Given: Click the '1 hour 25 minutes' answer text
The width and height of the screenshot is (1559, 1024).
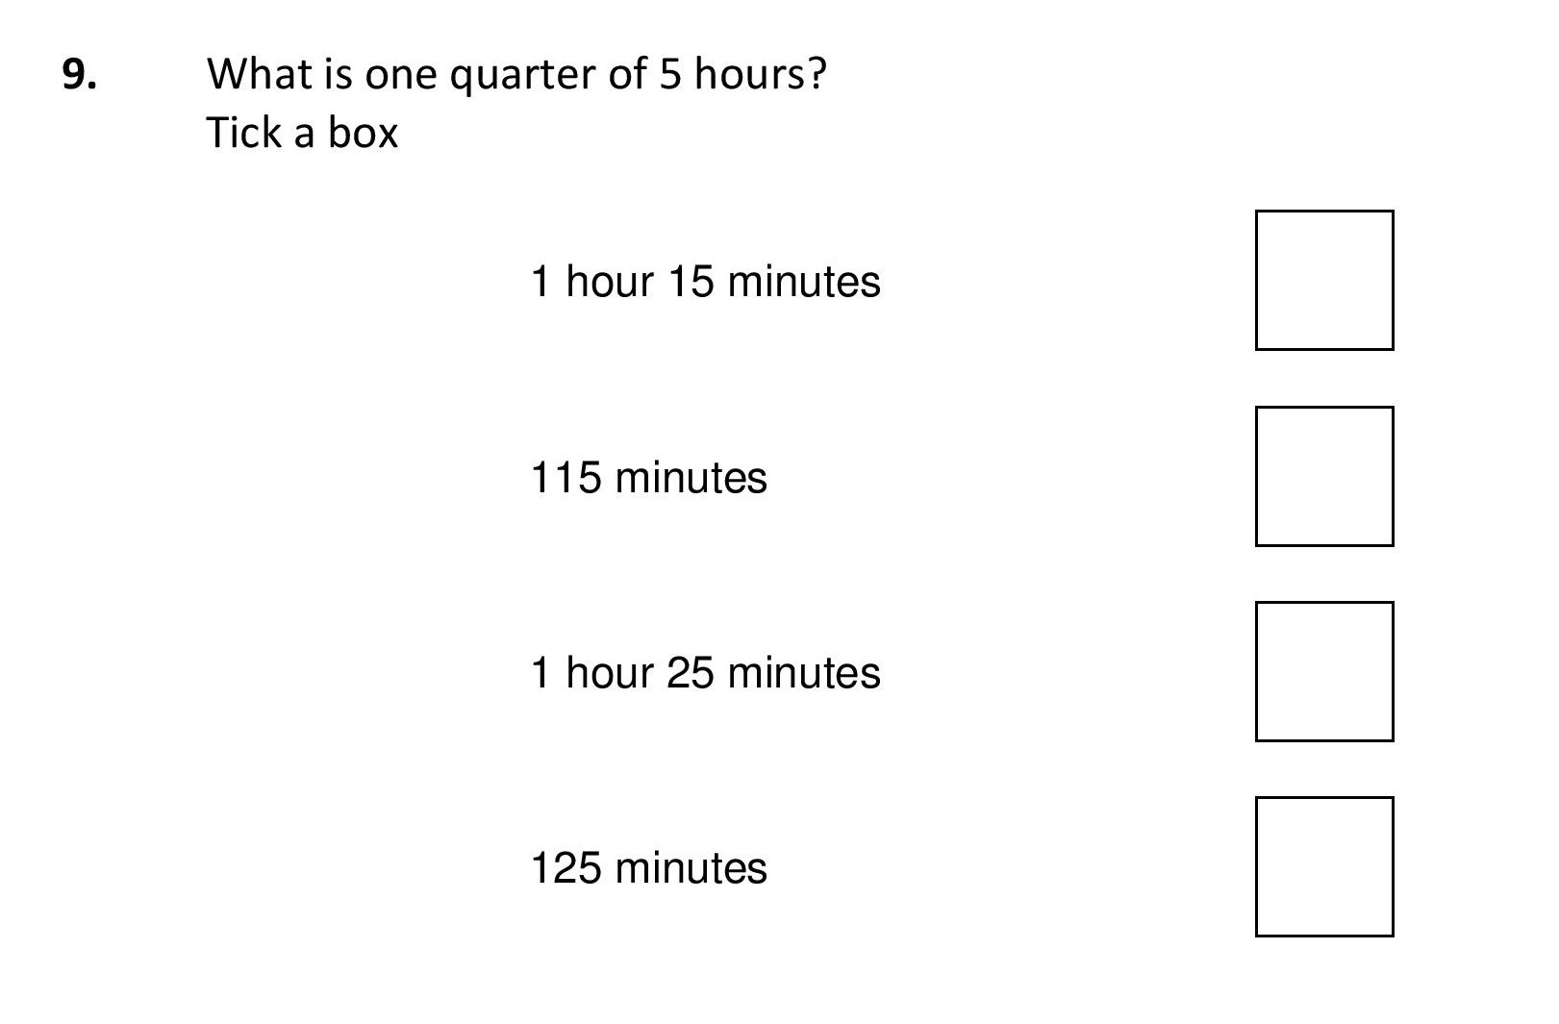Looking at the screenshot, I should point(705,673).
